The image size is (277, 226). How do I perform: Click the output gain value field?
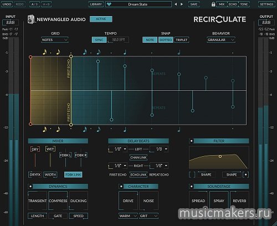click(x=266, y=23)
